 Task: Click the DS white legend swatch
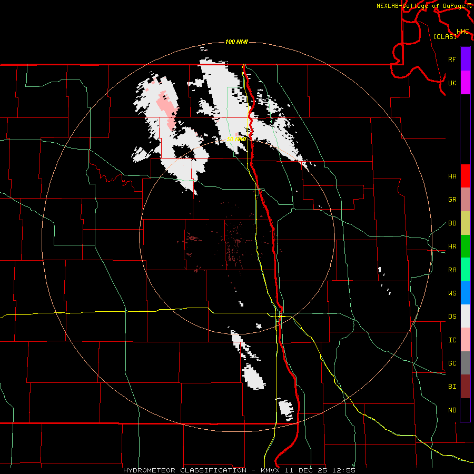click(x=465, y=316)
